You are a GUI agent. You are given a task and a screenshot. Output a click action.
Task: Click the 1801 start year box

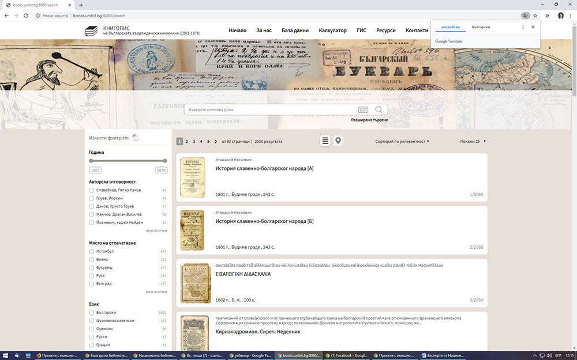click(x=95, y=170)
